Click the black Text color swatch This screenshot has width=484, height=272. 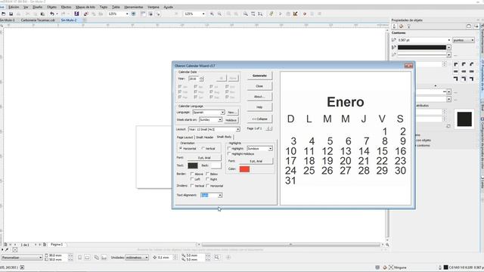click(x=193, y=165)
